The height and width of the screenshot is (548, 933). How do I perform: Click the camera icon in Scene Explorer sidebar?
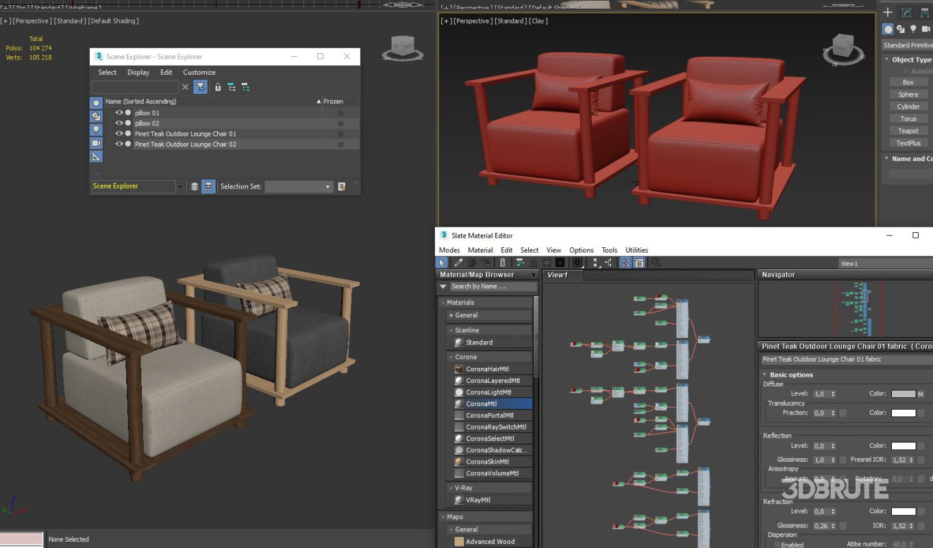pyautogui.click(x=96, y=143)
